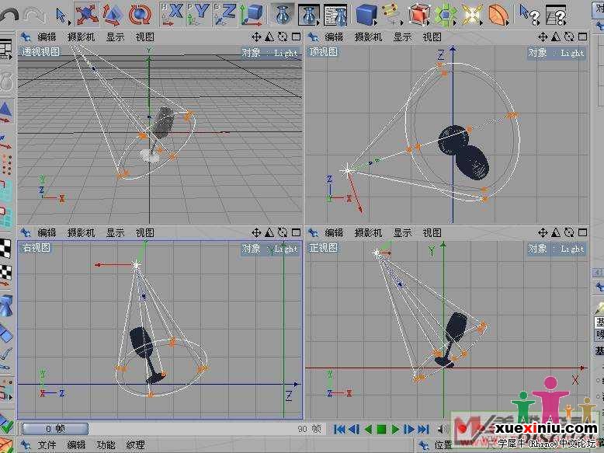Click the 0 帧 timeline slider handle

pyautogui.click(x=54, y=429)
